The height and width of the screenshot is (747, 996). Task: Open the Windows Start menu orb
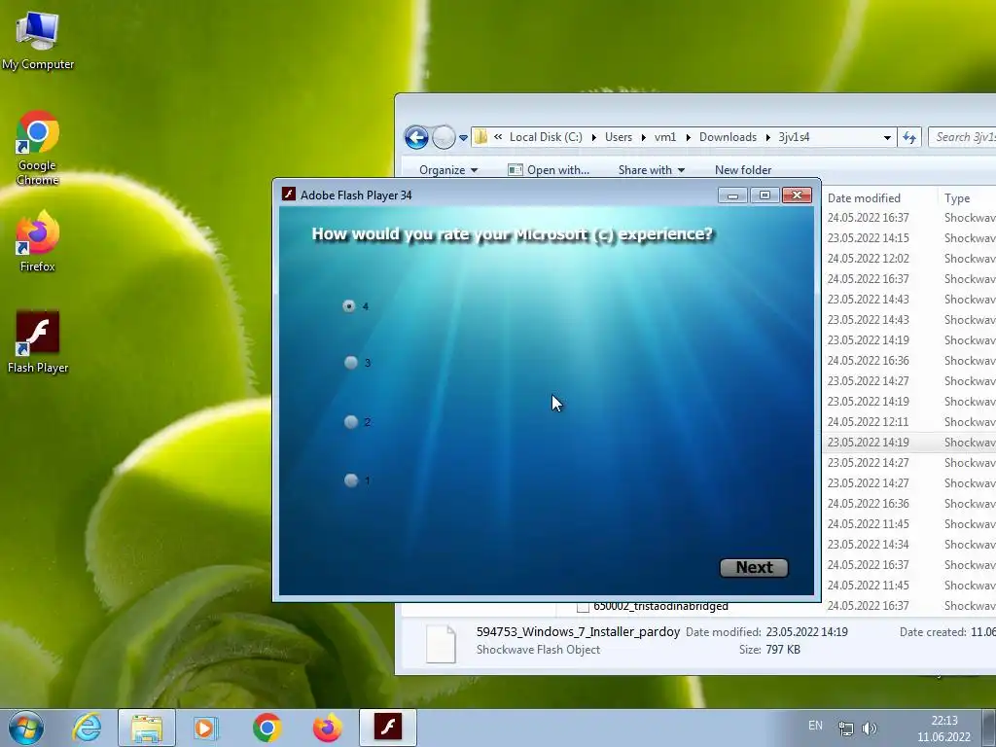(x=26, y=728)
